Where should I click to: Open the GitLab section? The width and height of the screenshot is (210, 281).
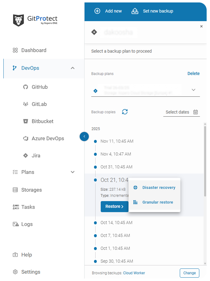tap(39, 104)
